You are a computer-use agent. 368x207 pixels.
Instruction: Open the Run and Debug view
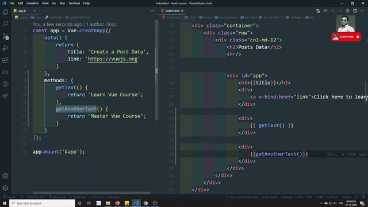tap(5, 48)
